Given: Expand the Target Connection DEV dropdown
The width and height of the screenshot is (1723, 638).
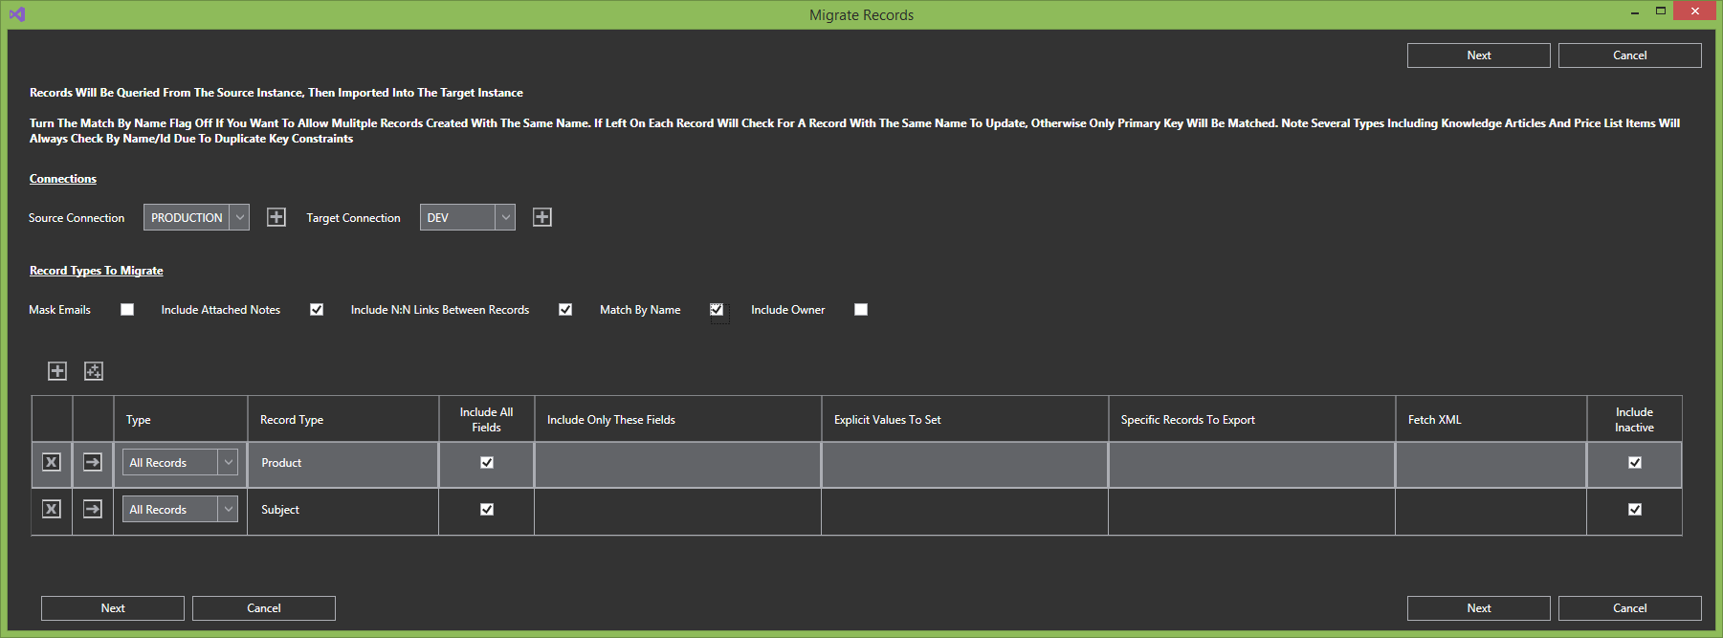Looking at the screenshot, I should [x=467, y=217].
